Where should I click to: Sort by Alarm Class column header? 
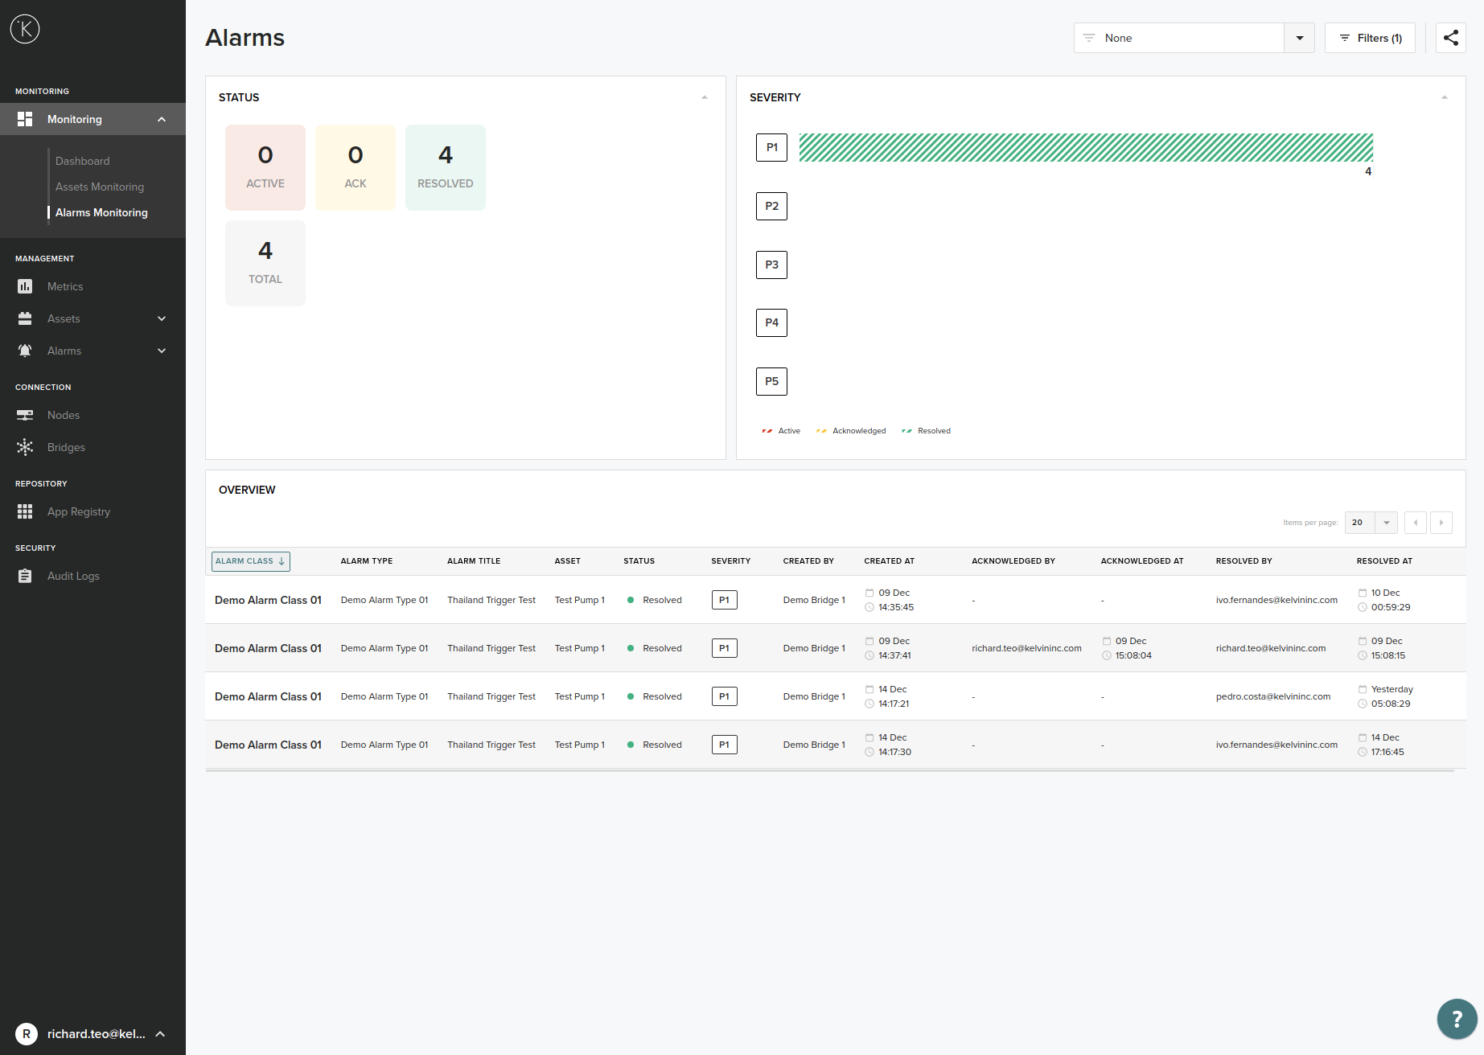coord(250,561)
